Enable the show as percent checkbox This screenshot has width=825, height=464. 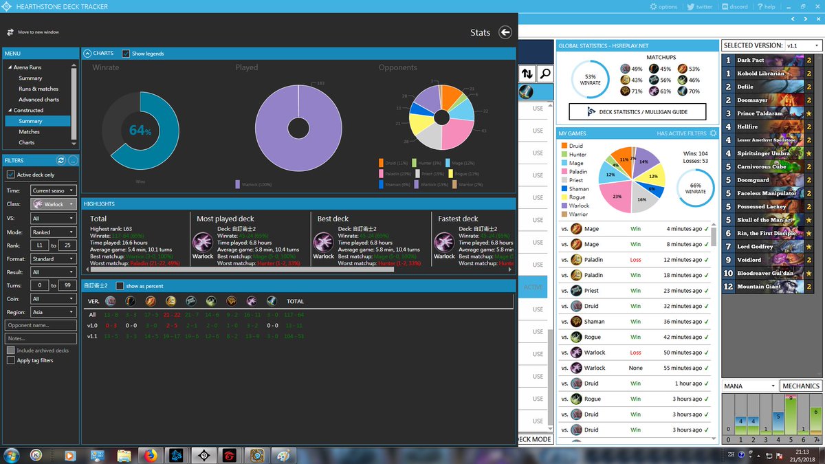pos(120,285)
